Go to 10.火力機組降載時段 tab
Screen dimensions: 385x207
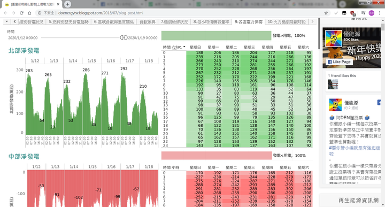(287, 22)
